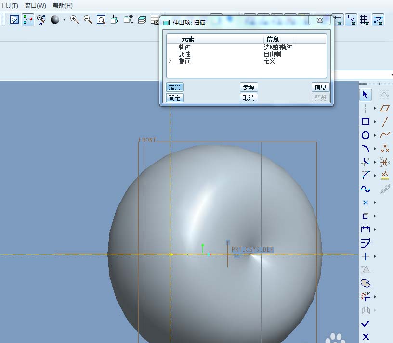393x343 pixels.
Task: Toggle constraint display visibility
Action: (351, 20)
